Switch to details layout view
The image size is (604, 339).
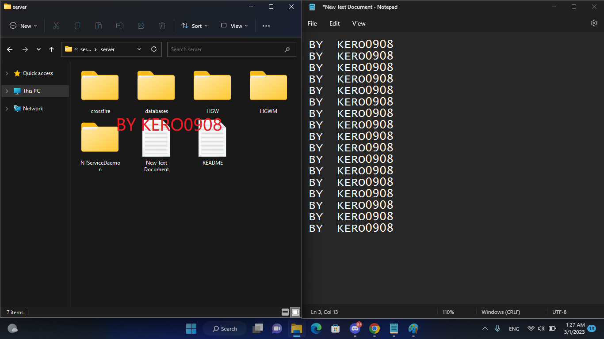[x=285, y=312]
